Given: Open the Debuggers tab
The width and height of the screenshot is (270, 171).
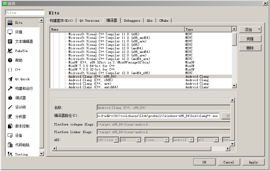Looking at the screenshot, I should [x=132, y=21].
